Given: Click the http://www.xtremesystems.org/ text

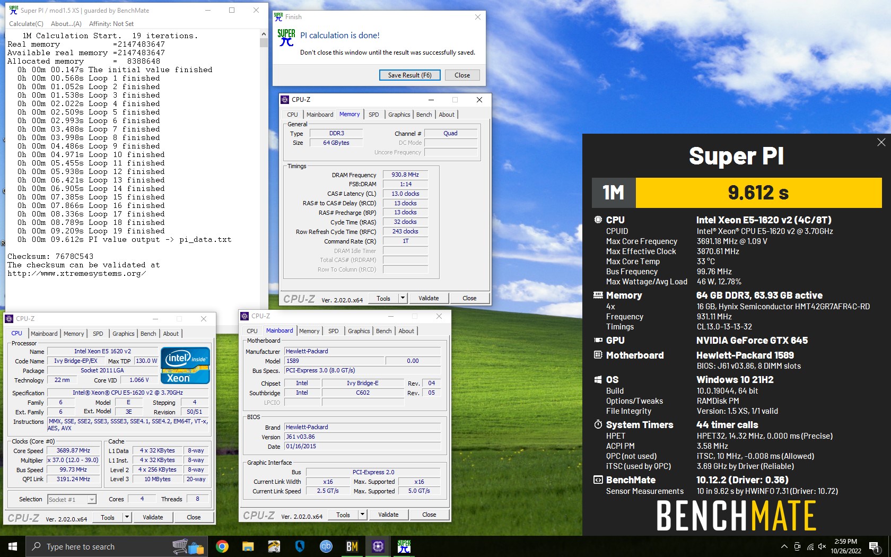Looking at the screenshot, I should pyautogui.click(x=76, y=273).
